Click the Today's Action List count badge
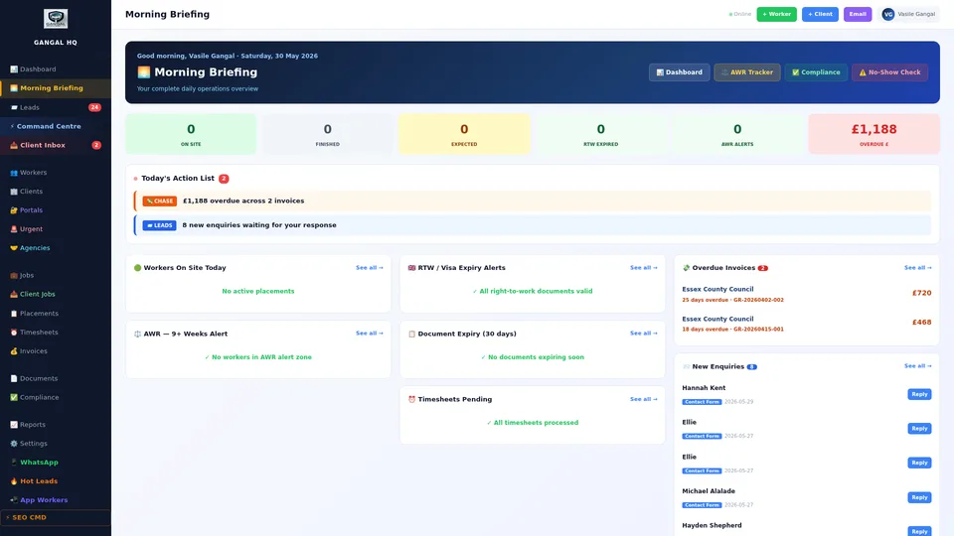The height and width of the screenshot is (536, 954). pos(224,179)
